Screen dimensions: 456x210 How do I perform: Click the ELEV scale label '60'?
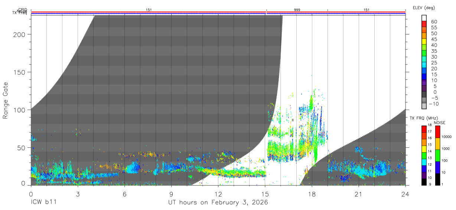coord(434,22)
